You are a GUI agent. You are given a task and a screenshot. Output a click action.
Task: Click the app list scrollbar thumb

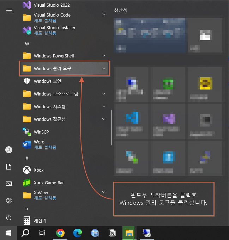tap(112, 128)
